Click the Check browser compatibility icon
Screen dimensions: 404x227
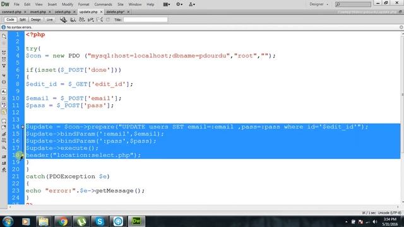(100, 20)
